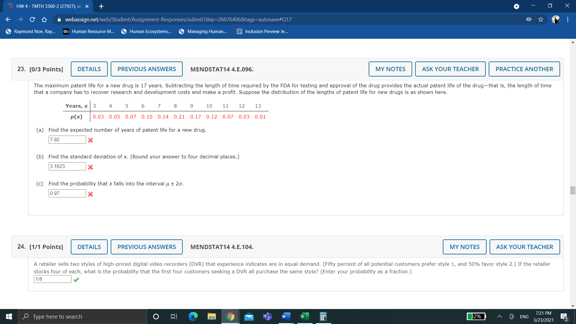The image size is (576, 324).
Task: Click the answer field showing 7.92
Action: (67, 139)
